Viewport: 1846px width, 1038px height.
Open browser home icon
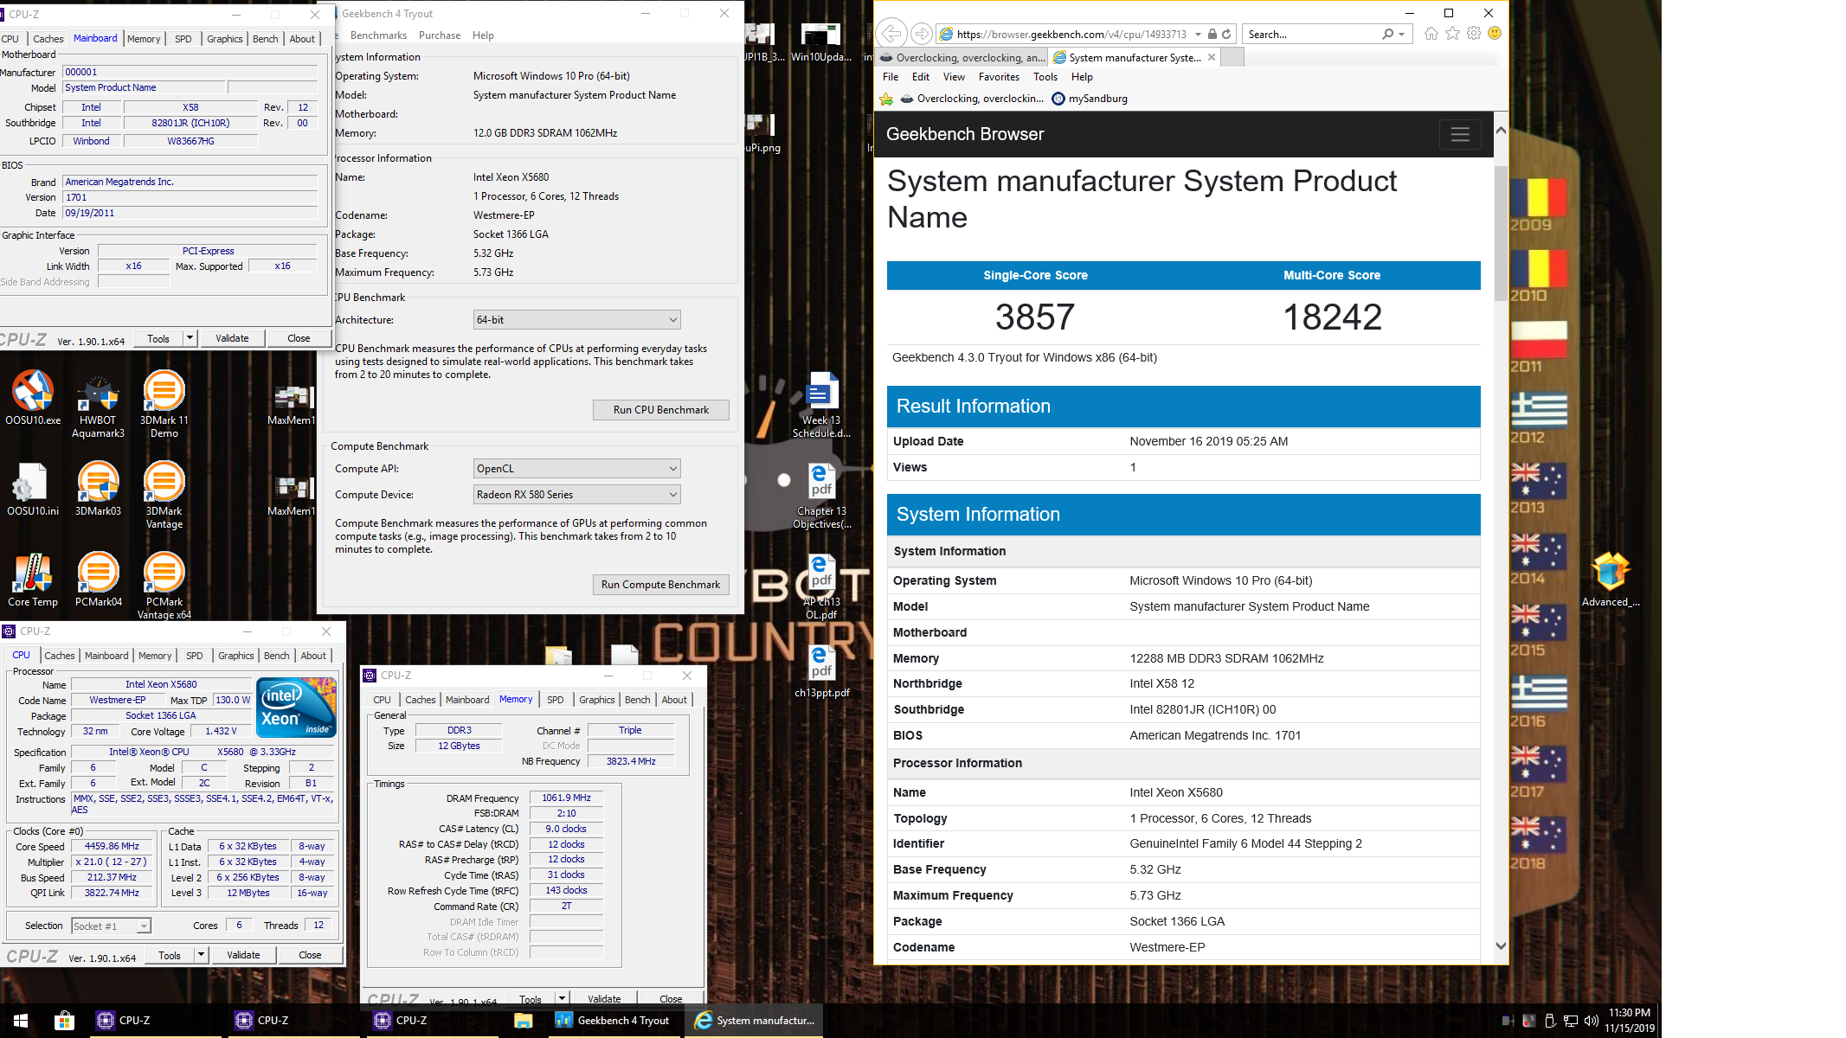click(x=1431, y=34)
